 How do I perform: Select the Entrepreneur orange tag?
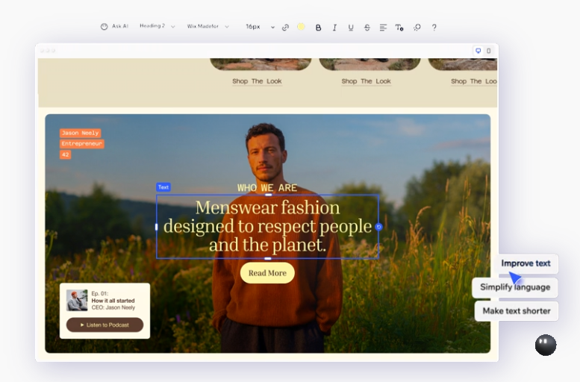tap(82, 143)
